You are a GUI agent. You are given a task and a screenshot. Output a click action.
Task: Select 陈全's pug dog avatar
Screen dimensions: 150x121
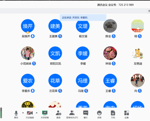pyautogui.click(x=110, y=26)
